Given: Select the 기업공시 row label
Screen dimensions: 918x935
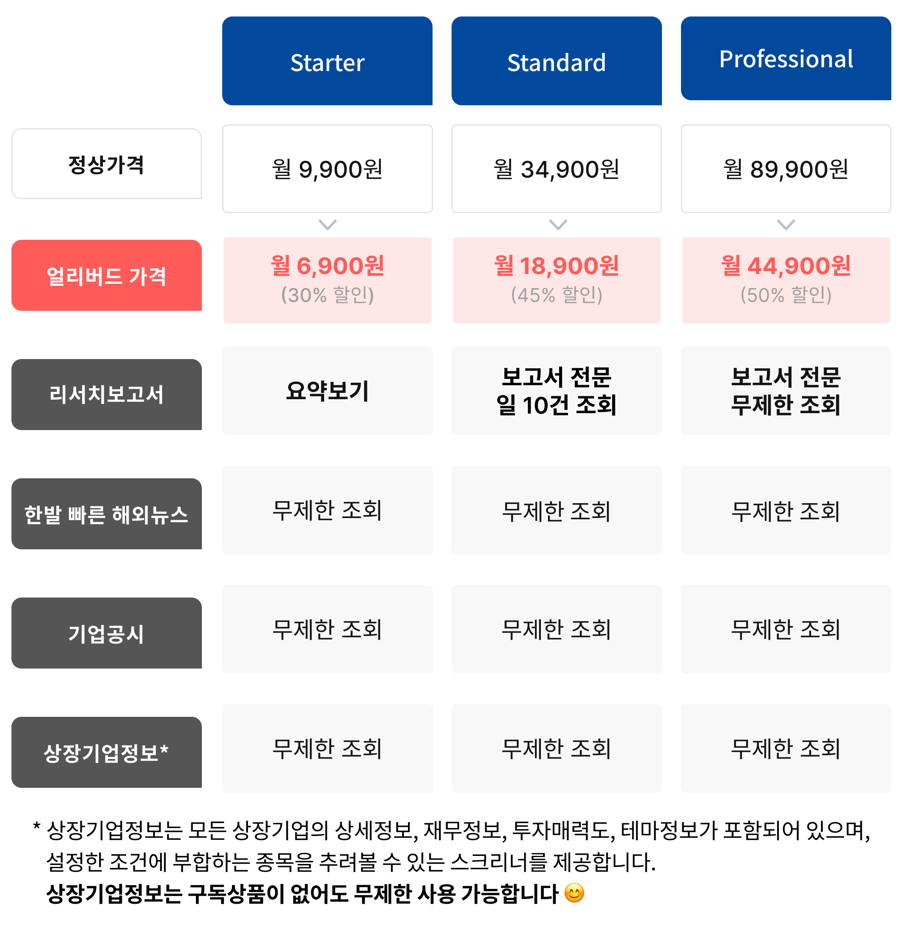Looking at the screenshot, I should pyautogui.click(x=107, y=633).
